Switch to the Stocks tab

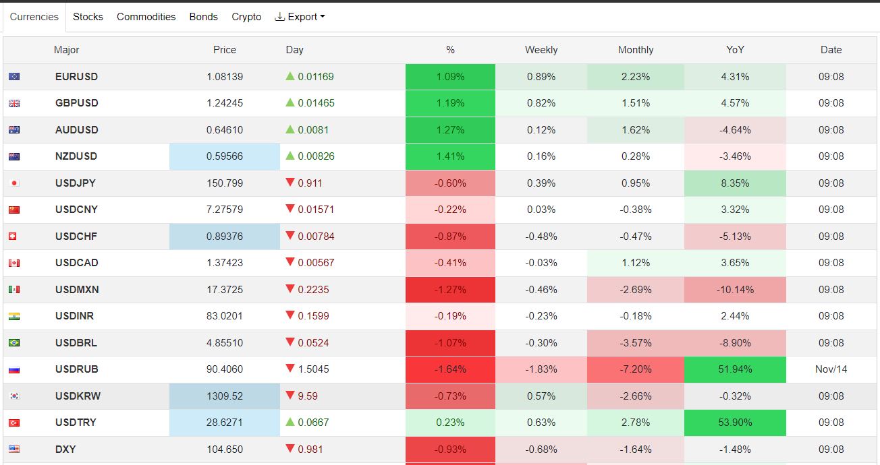pyautogui.click(x=88, y=17)
